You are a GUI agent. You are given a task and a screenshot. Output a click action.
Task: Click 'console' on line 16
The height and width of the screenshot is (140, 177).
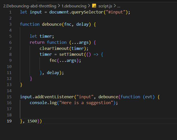pyautogui.click(x=38, y=103)
